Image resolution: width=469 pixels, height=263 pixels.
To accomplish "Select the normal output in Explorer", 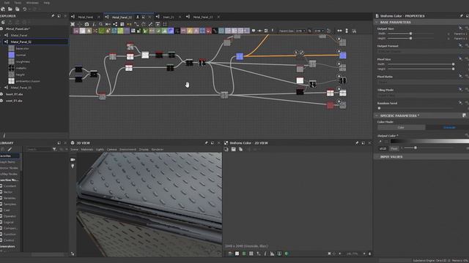I will 21,55.
